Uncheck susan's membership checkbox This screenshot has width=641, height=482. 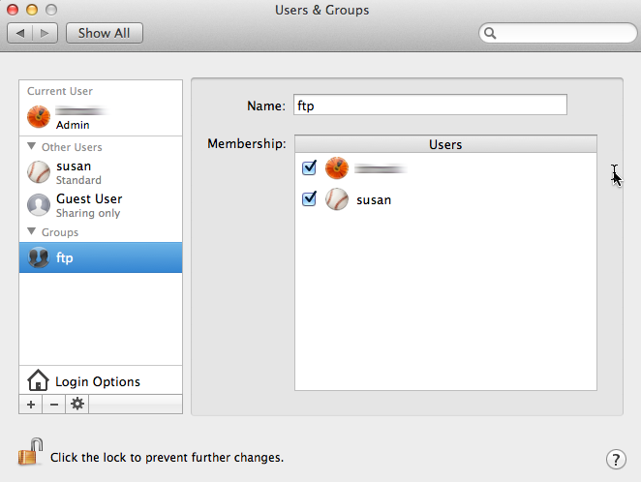pos(310,199)
